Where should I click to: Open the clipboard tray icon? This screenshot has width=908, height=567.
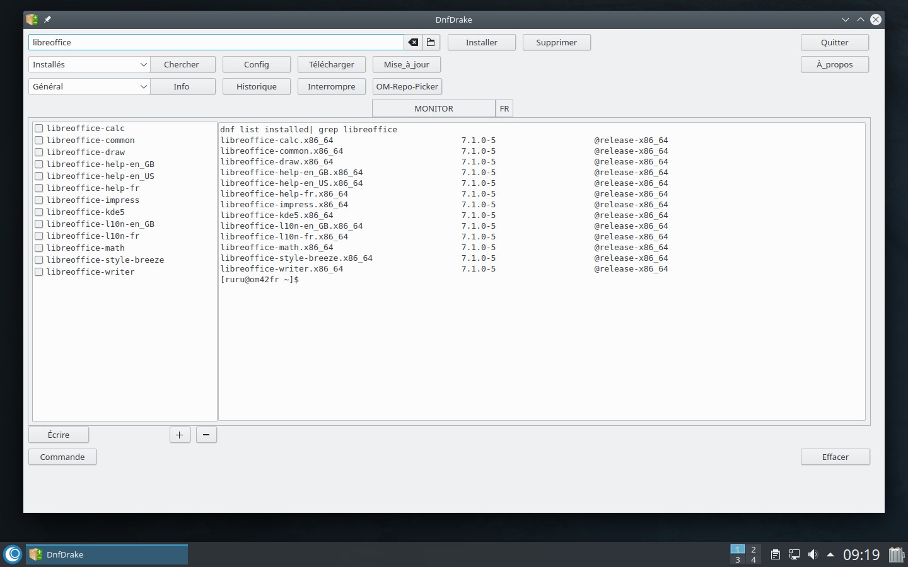(x=776, y=554)
